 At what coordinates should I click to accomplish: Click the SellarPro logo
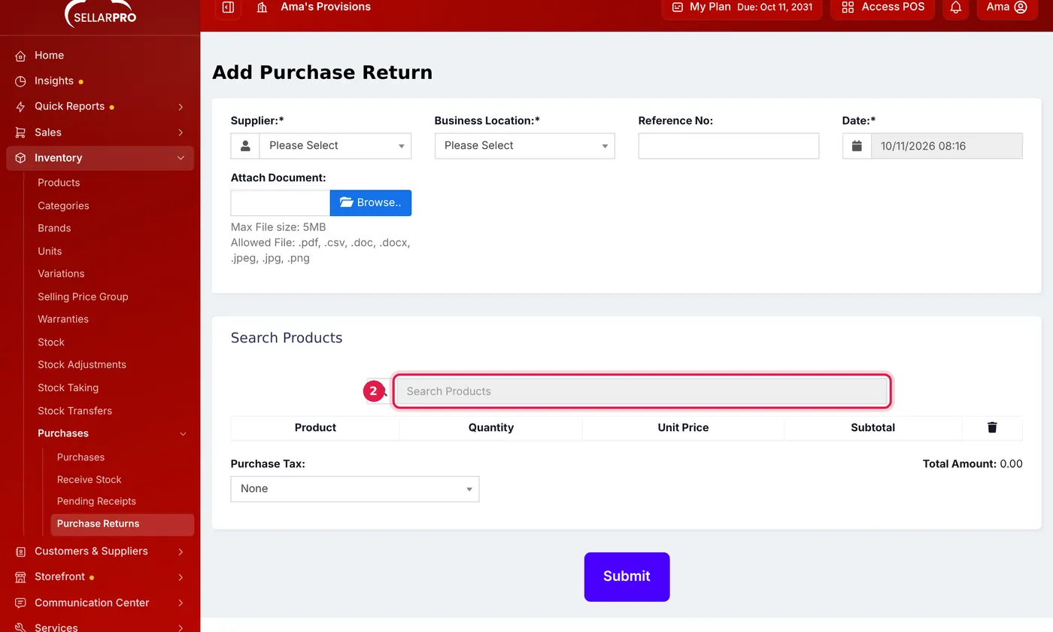click(x=100, y=14)
